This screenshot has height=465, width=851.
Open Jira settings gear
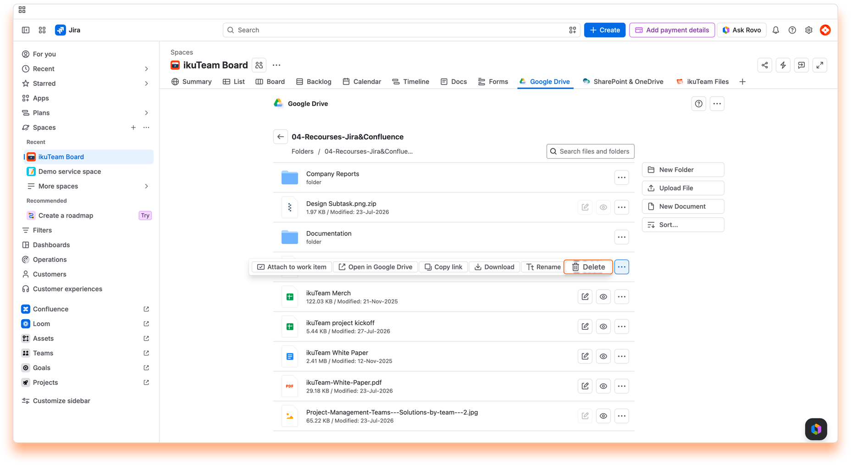808,30
